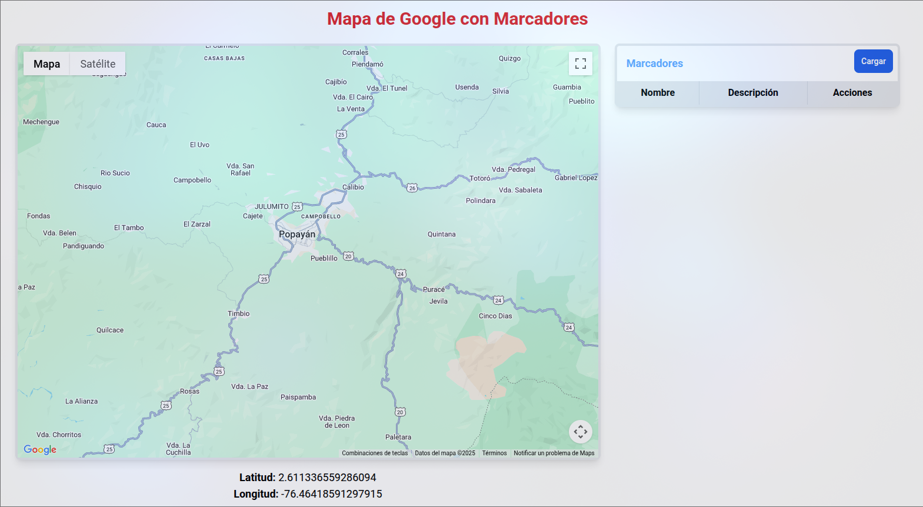
Task: Click route 24 shield near Puracé
Action: pyautogui.click(x=401, y=274)
